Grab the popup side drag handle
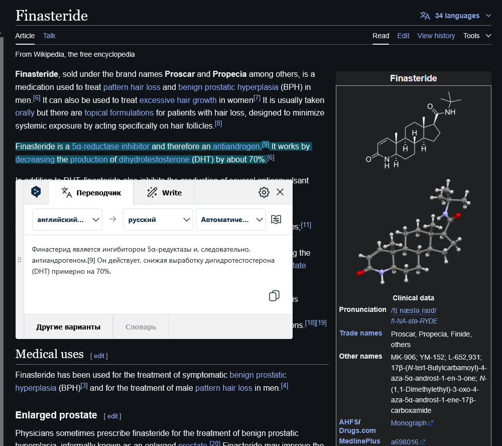Viewport: 502px width, 446px height. click(x=20, y=260)
